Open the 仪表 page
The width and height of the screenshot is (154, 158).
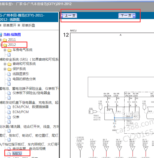(x=16, y=117)
